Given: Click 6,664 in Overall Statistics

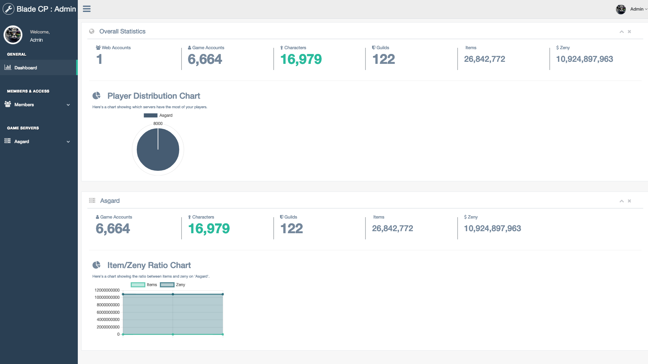Looking at the screenshot, I should 205,59.
